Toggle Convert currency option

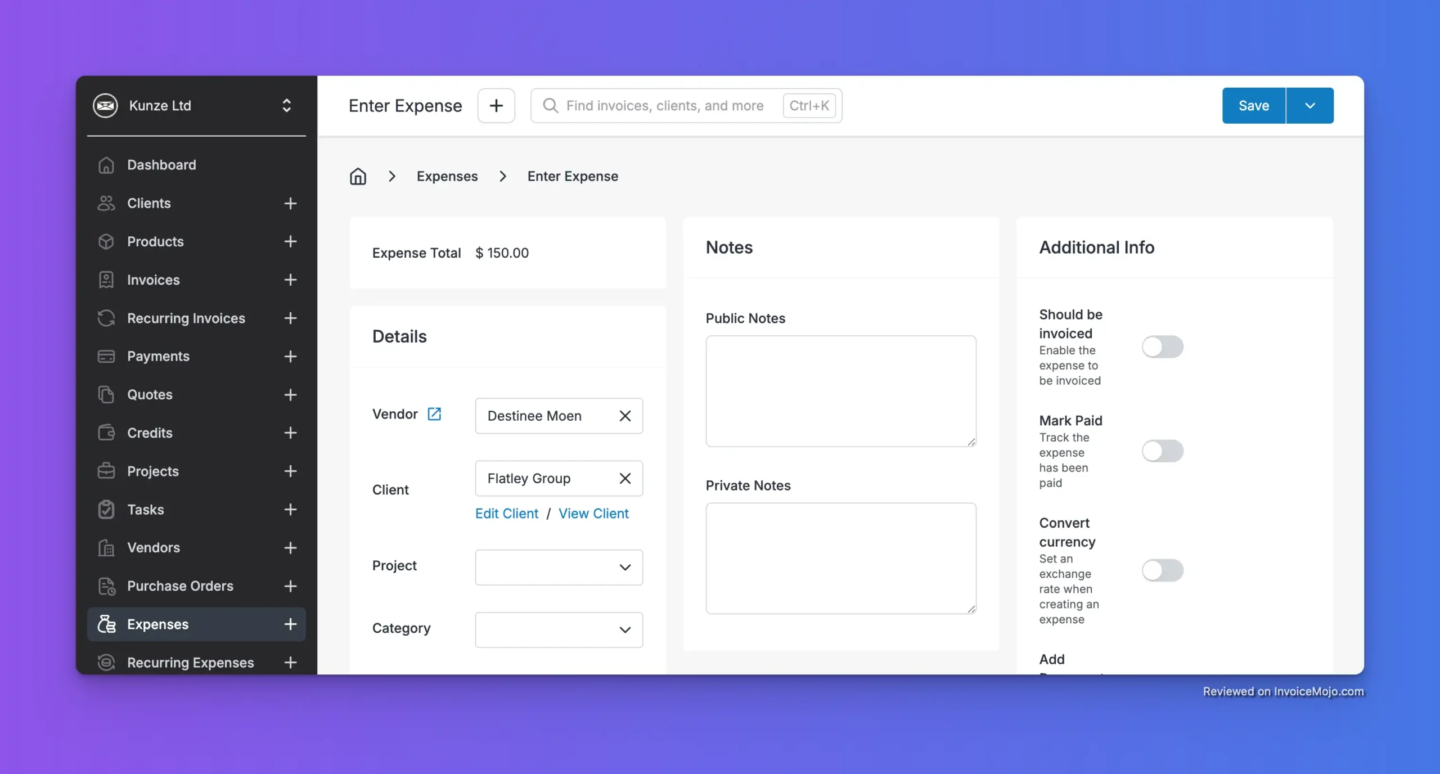(x=1162, y=570)
